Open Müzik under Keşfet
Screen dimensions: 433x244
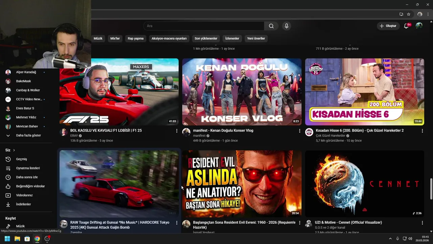(x=26, y=226)
